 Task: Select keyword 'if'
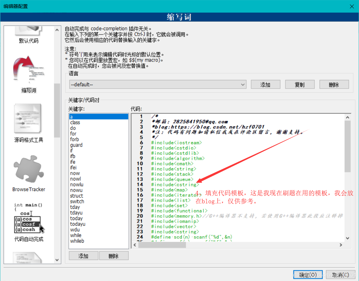point(99,150)
